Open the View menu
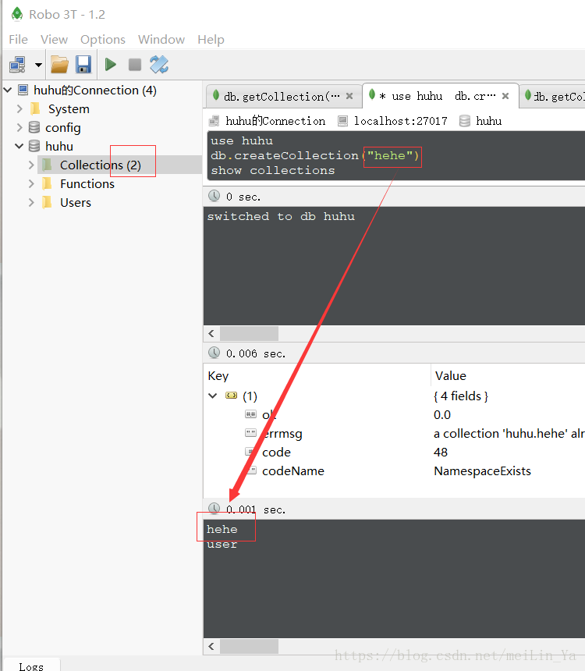The image size is (585, 671). (x=54, y=39)
